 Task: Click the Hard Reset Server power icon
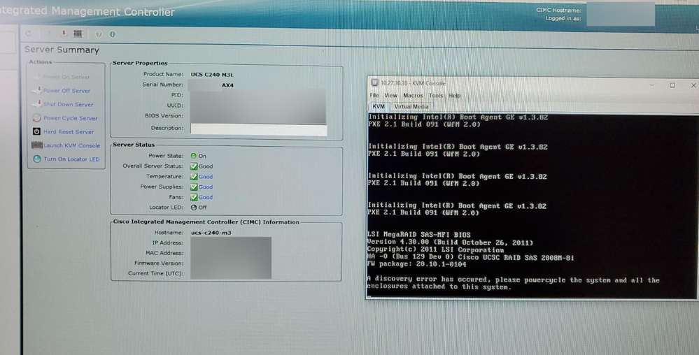coord(36,131)
